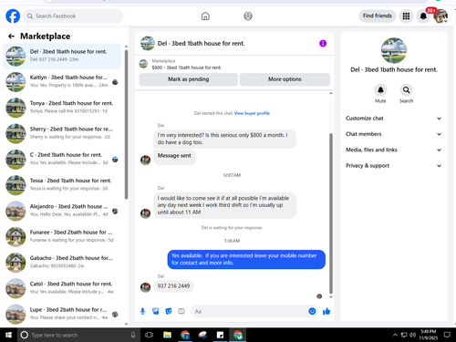Screen dimensions: 456x342
Task: Open notifications bell icon
Action: click(x=423, y=16)
